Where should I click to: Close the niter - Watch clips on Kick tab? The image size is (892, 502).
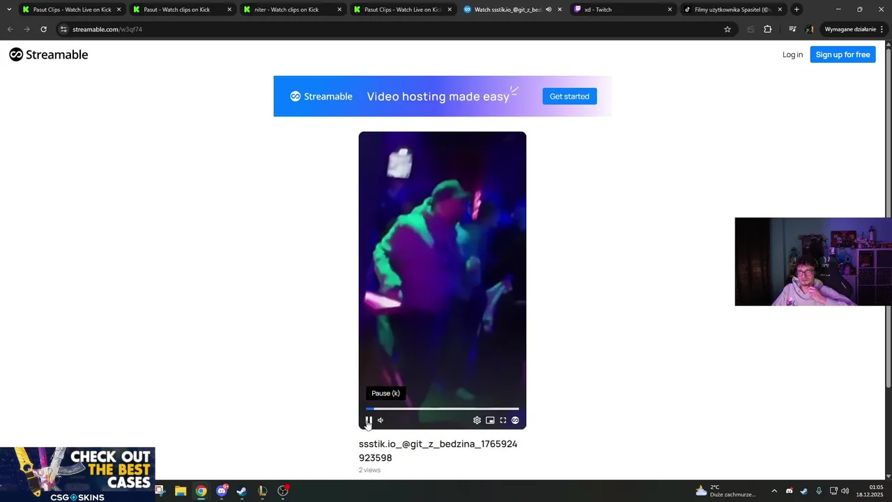(339, 10)
